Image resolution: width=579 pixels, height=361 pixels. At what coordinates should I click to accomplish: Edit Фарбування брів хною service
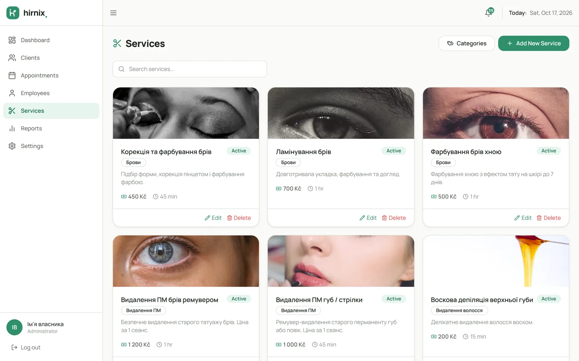click(523, 218)
